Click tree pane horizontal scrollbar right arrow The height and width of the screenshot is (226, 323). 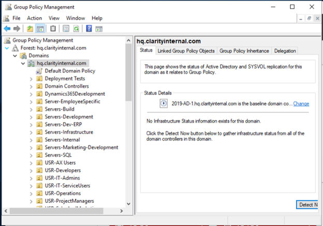click(121, 211)
